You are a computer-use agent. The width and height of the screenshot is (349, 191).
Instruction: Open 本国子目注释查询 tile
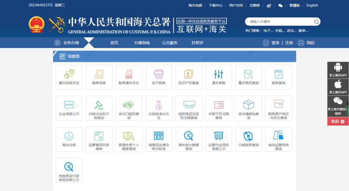coord(218,108)
